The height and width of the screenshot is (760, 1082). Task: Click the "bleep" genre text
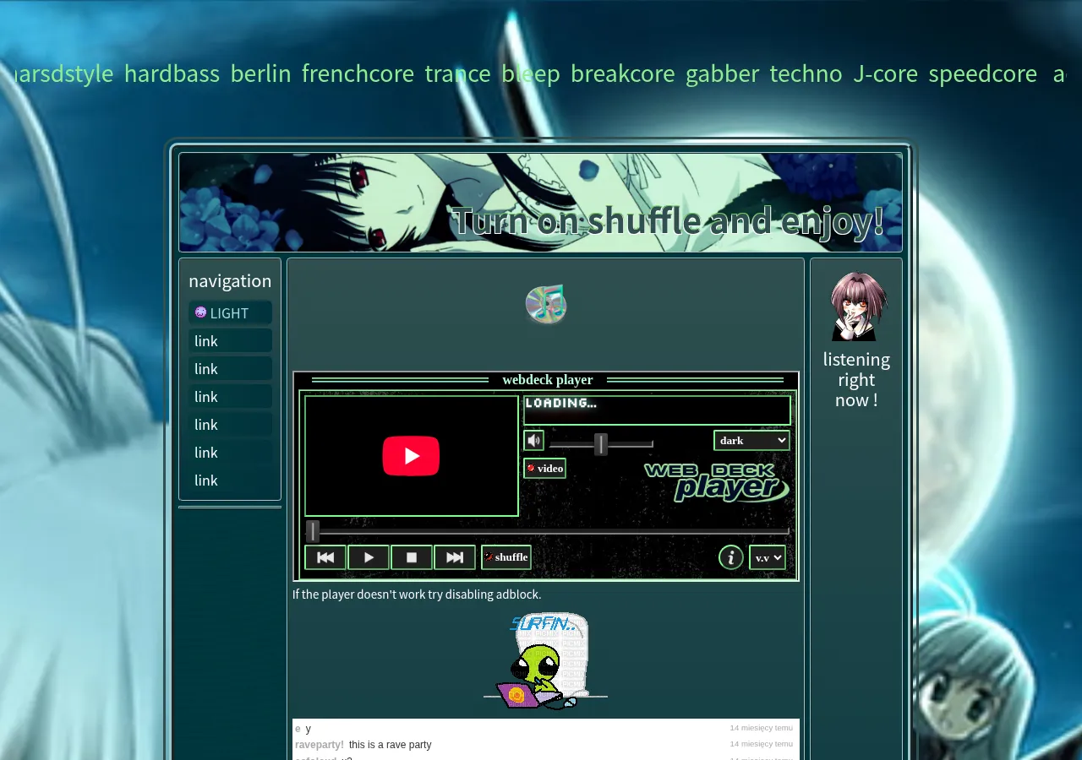(x=531, y=73)
